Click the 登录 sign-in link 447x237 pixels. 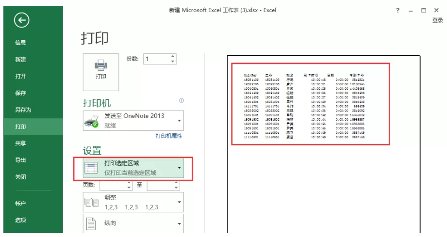[438, 20]
